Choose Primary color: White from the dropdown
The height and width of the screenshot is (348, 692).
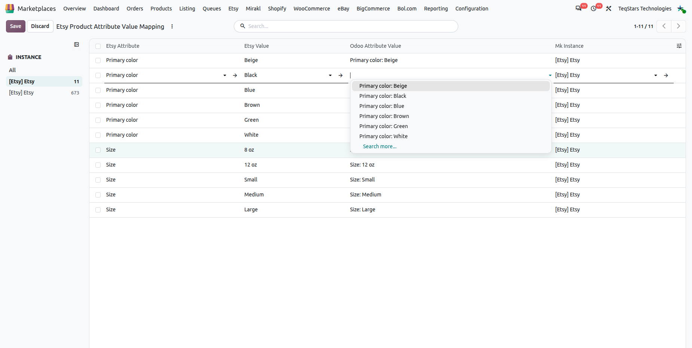(x=451, y=136)
